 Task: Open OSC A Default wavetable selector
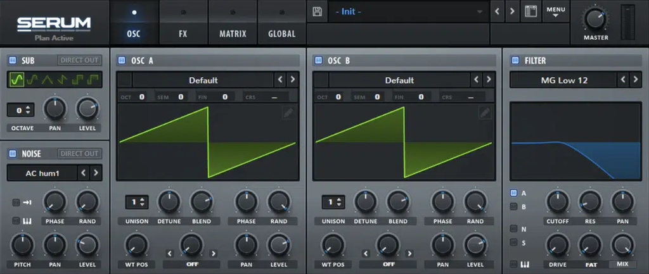click(203, 80)
